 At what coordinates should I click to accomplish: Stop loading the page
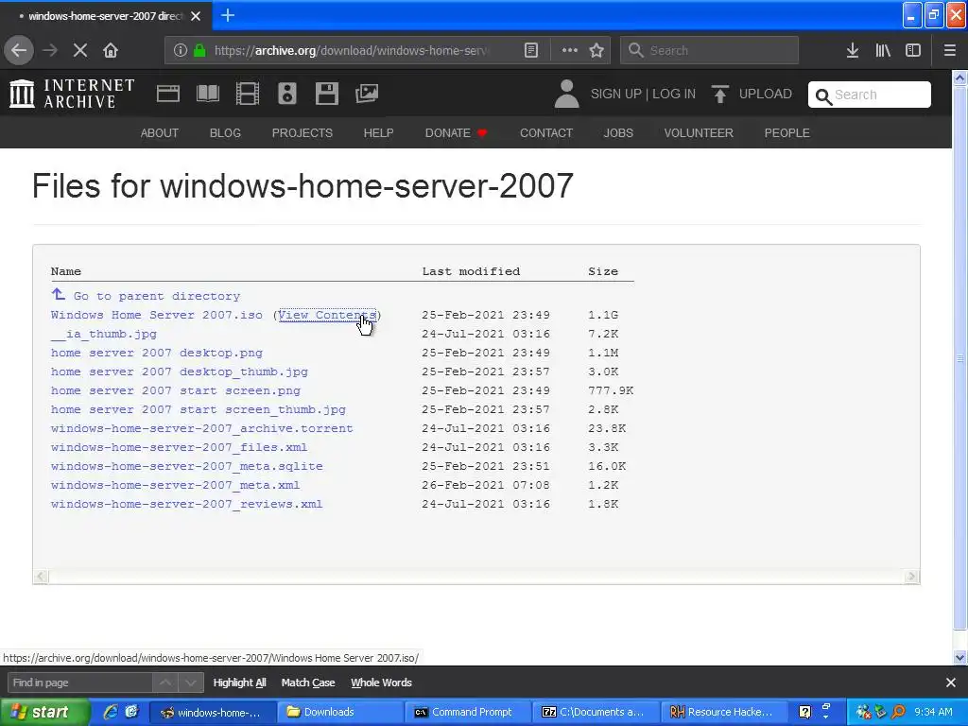79,50
